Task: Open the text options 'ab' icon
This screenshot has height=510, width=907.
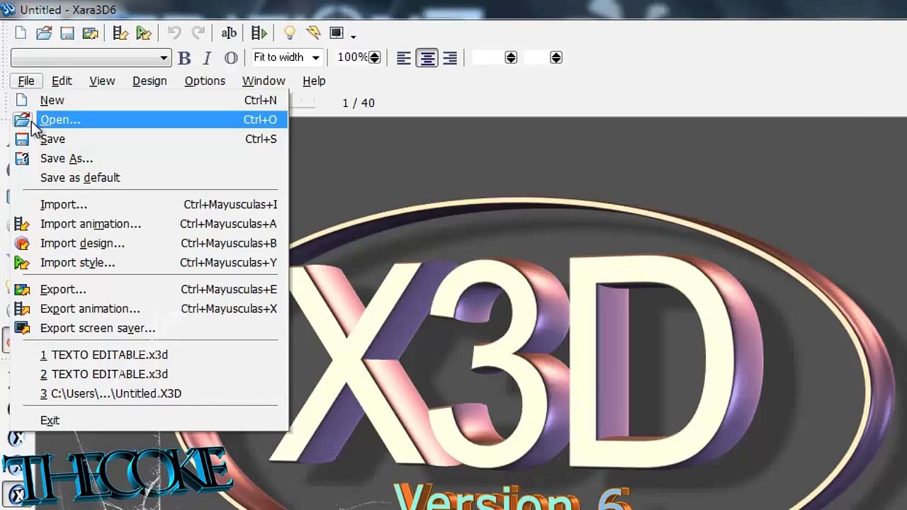Action: point(229,33)
